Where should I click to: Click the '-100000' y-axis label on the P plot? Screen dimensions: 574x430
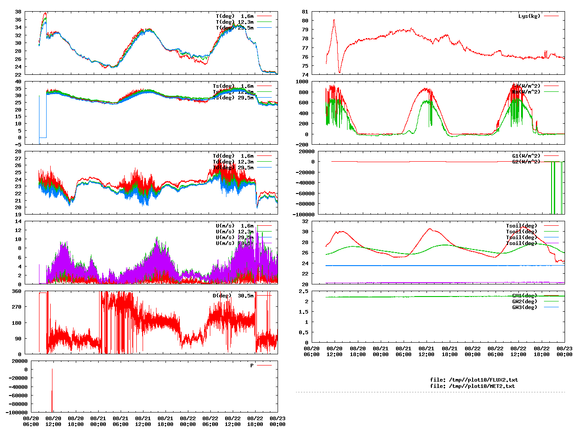[17, 412]
